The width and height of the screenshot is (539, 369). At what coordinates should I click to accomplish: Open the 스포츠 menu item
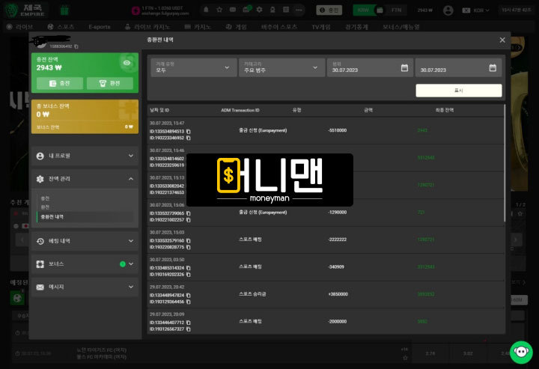61,27
